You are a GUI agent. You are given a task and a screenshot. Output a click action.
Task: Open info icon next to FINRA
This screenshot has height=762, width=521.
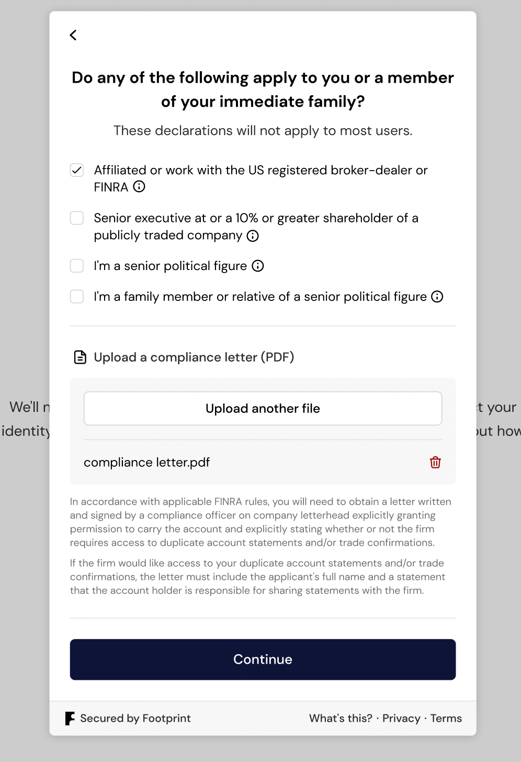coord(139,186)
